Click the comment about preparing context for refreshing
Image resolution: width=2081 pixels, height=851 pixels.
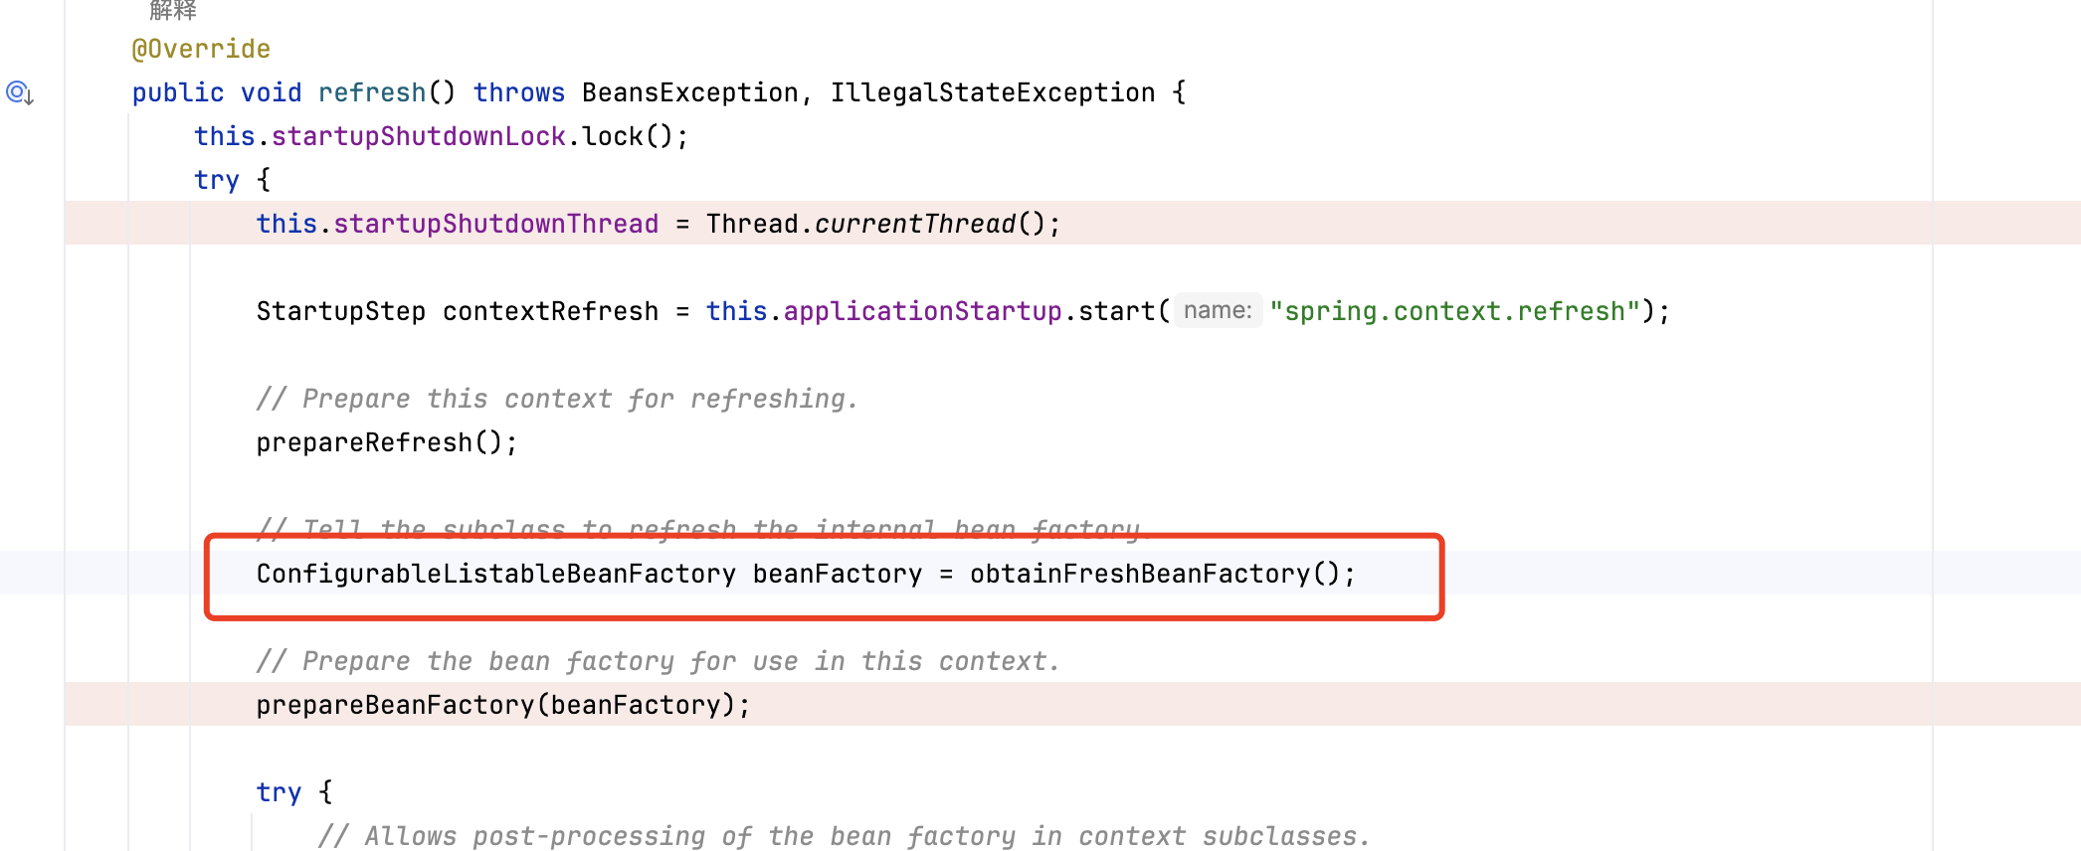click(x=557, y=399)
